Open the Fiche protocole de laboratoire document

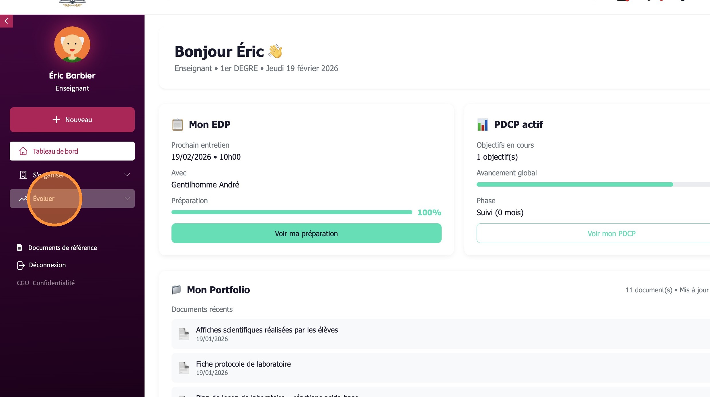tap(243, 364)
